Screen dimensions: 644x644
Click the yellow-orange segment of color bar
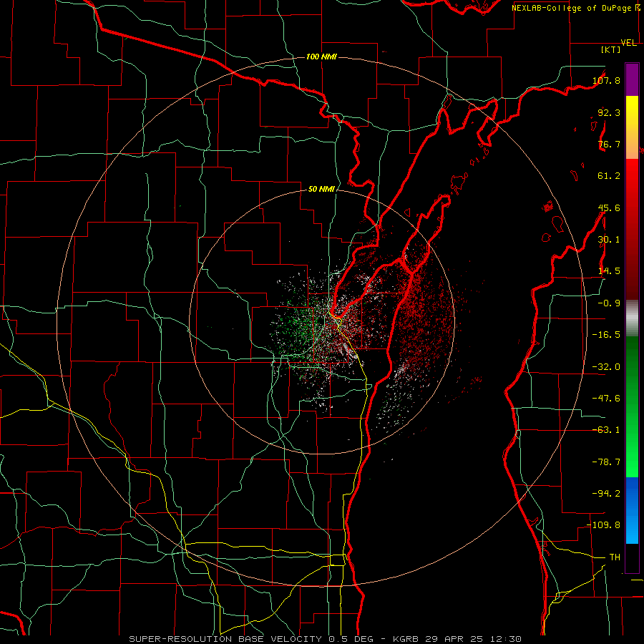[632, 127]
